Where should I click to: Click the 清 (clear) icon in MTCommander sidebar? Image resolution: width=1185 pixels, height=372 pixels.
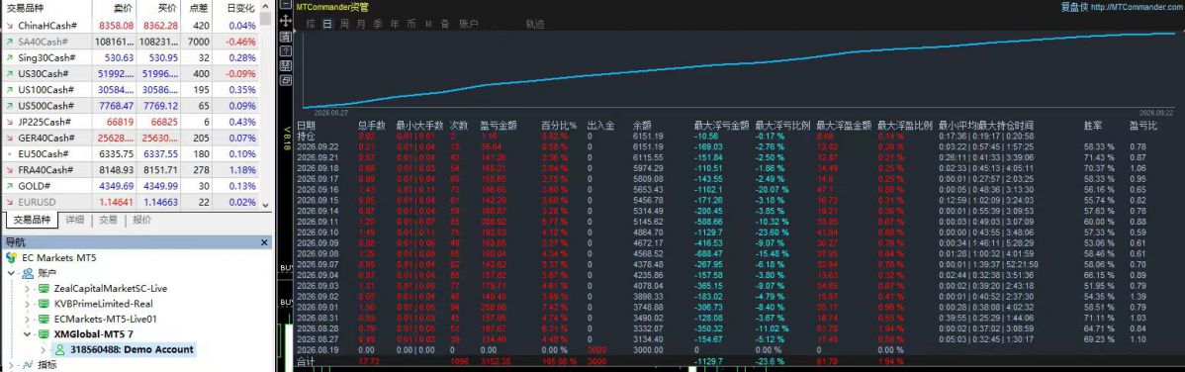pyautogui.click(x=285, y=37)
